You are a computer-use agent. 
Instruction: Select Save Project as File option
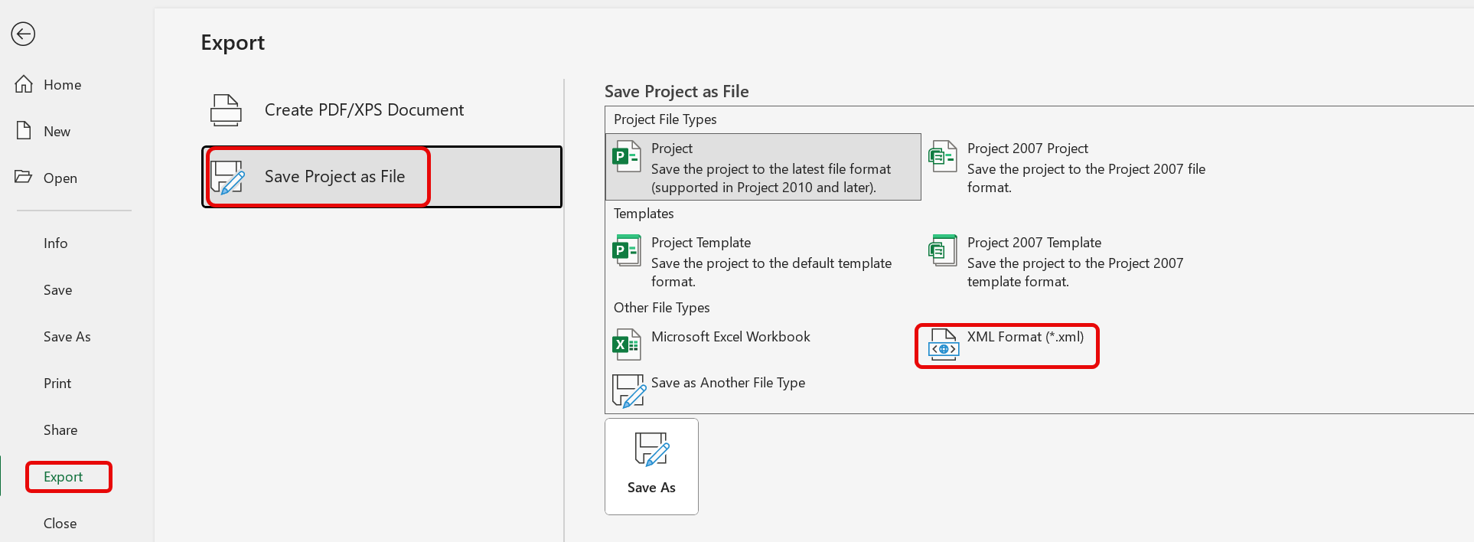click(382, 177)
